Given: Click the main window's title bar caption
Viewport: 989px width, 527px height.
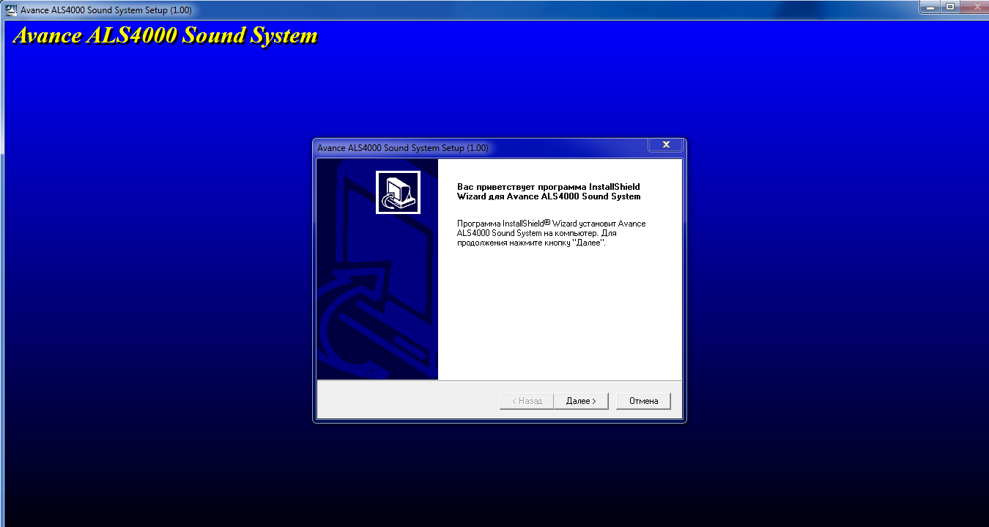Looking at the screenshot, I should tap(106, 10).
